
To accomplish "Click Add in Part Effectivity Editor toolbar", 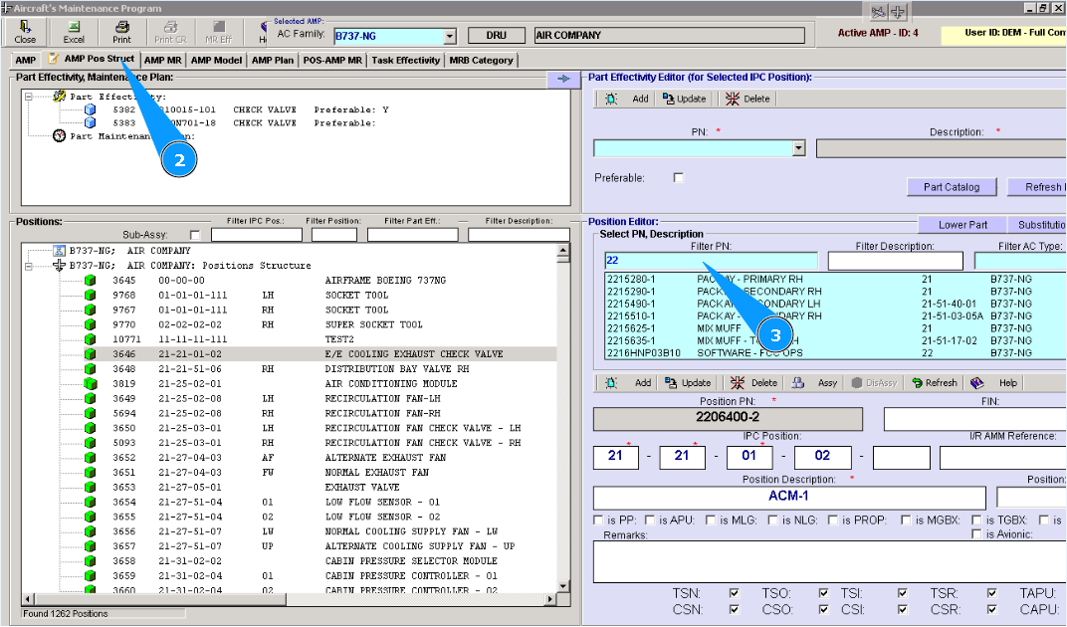I will pos(629,99).
